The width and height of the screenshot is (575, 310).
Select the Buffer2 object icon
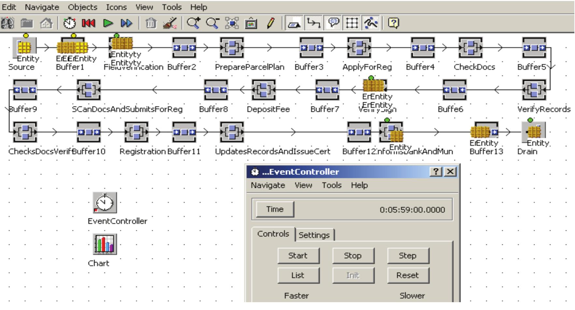click(184, 48)
